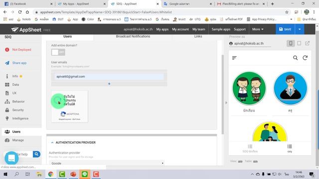This screenshot has height=179, width=319.
Task: Open the DUT bookmark
Action: 58,19
